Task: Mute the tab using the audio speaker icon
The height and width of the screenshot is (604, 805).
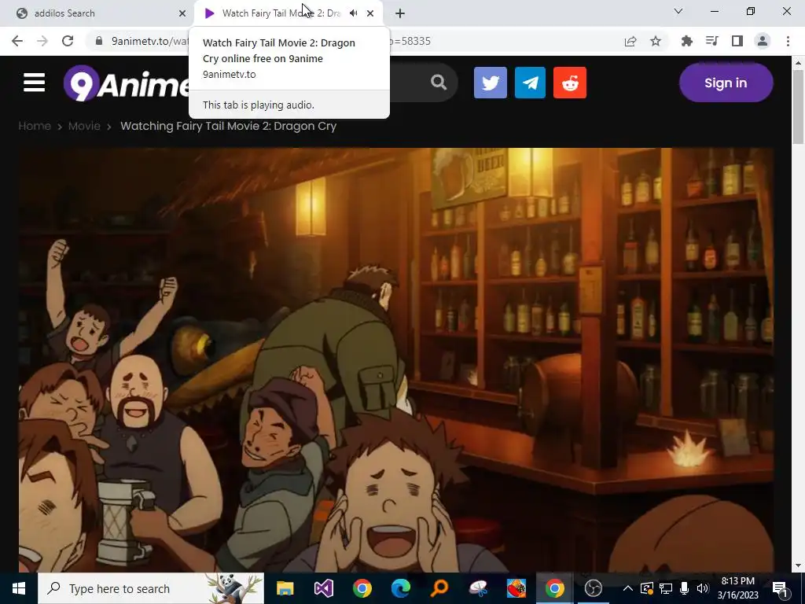Action: pyautogui.click(x=354, y=13)
